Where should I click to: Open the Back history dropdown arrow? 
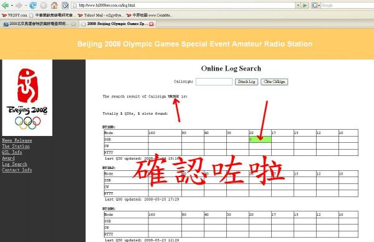coord(12,5)
